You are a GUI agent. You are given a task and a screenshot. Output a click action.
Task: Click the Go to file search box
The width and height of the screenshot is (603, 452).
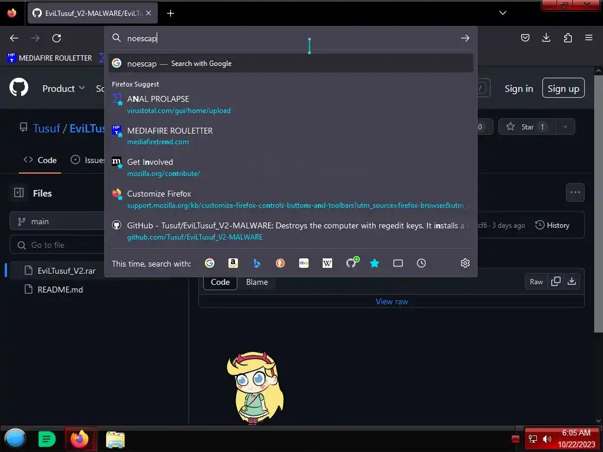(58, 245)
